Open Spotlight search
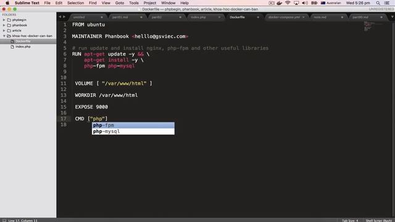Screen dimensions: 395x222 tap(378, 3)
